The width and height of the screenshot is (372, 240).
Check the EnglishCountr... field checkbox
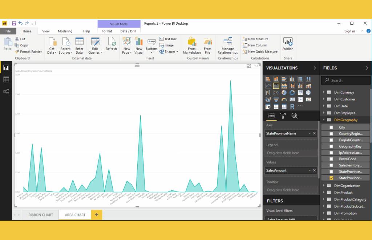point(331,140)
